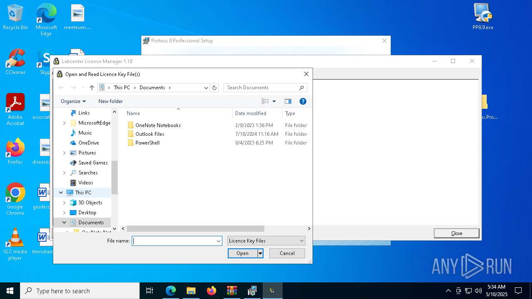
Task: Open the Open button split arrow
Action: coord(261,253)
